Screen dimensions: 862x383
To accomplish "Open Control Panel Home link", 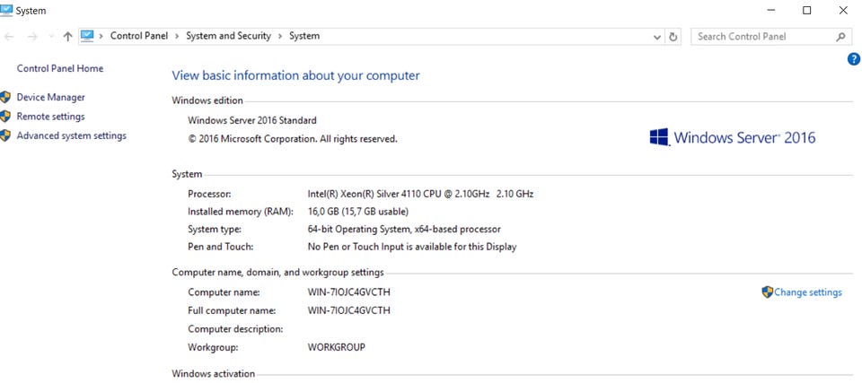I will click(x=60, y=69).
